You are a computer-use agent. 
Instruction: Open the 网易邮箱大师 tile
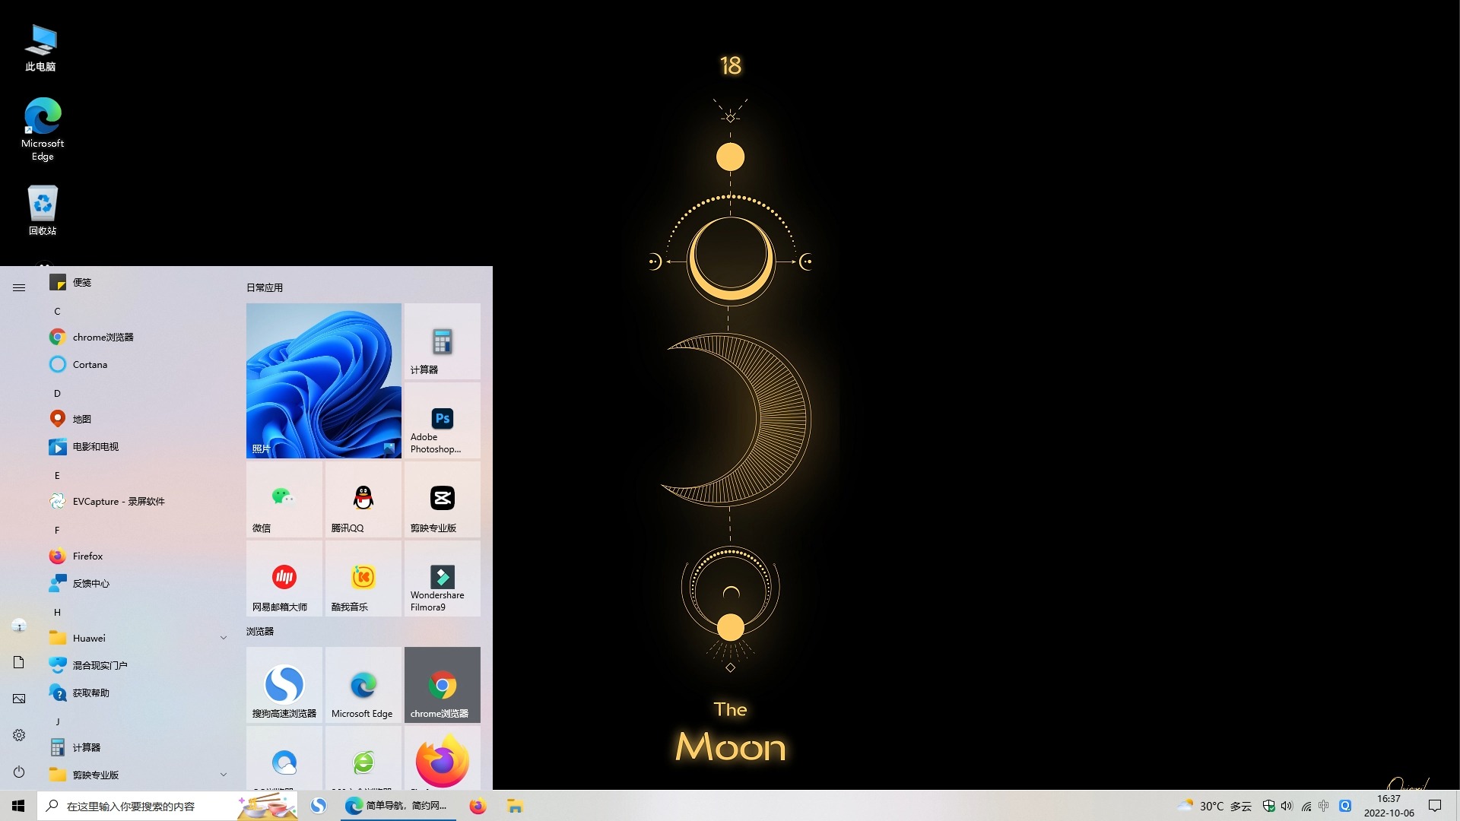284,579
